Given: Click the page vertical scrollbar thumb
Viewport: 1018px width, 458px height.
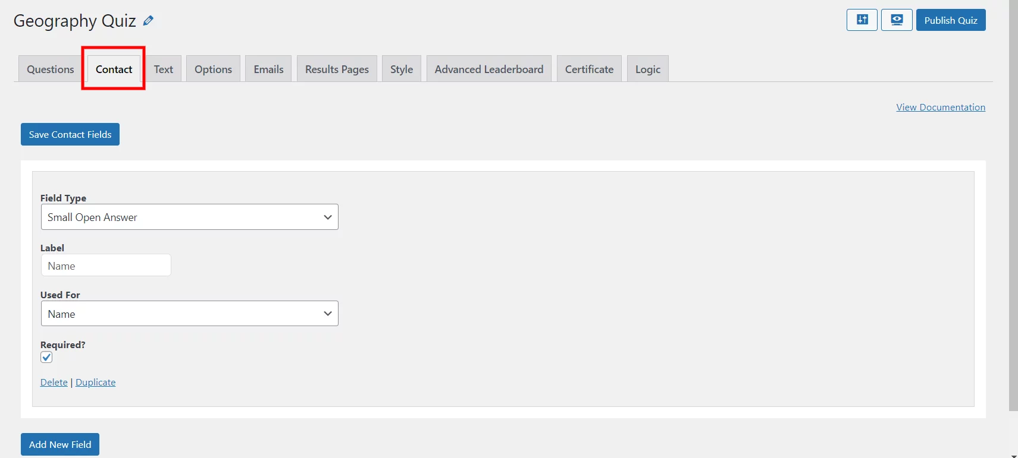Looking at the screenshot, I should click(x=1013, y=205).
